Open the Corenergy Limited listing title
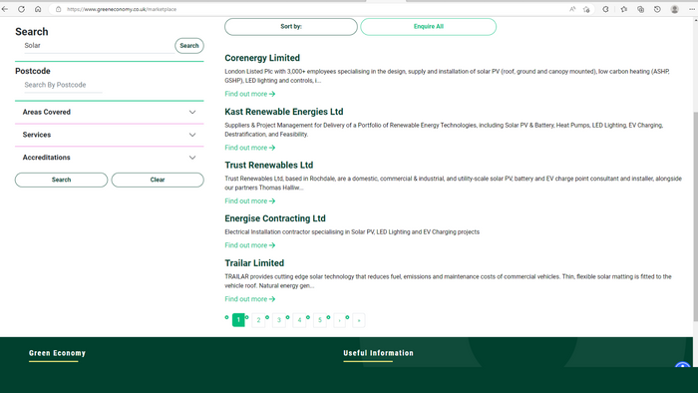The image size is (698, 393). [x=262, y=58]
